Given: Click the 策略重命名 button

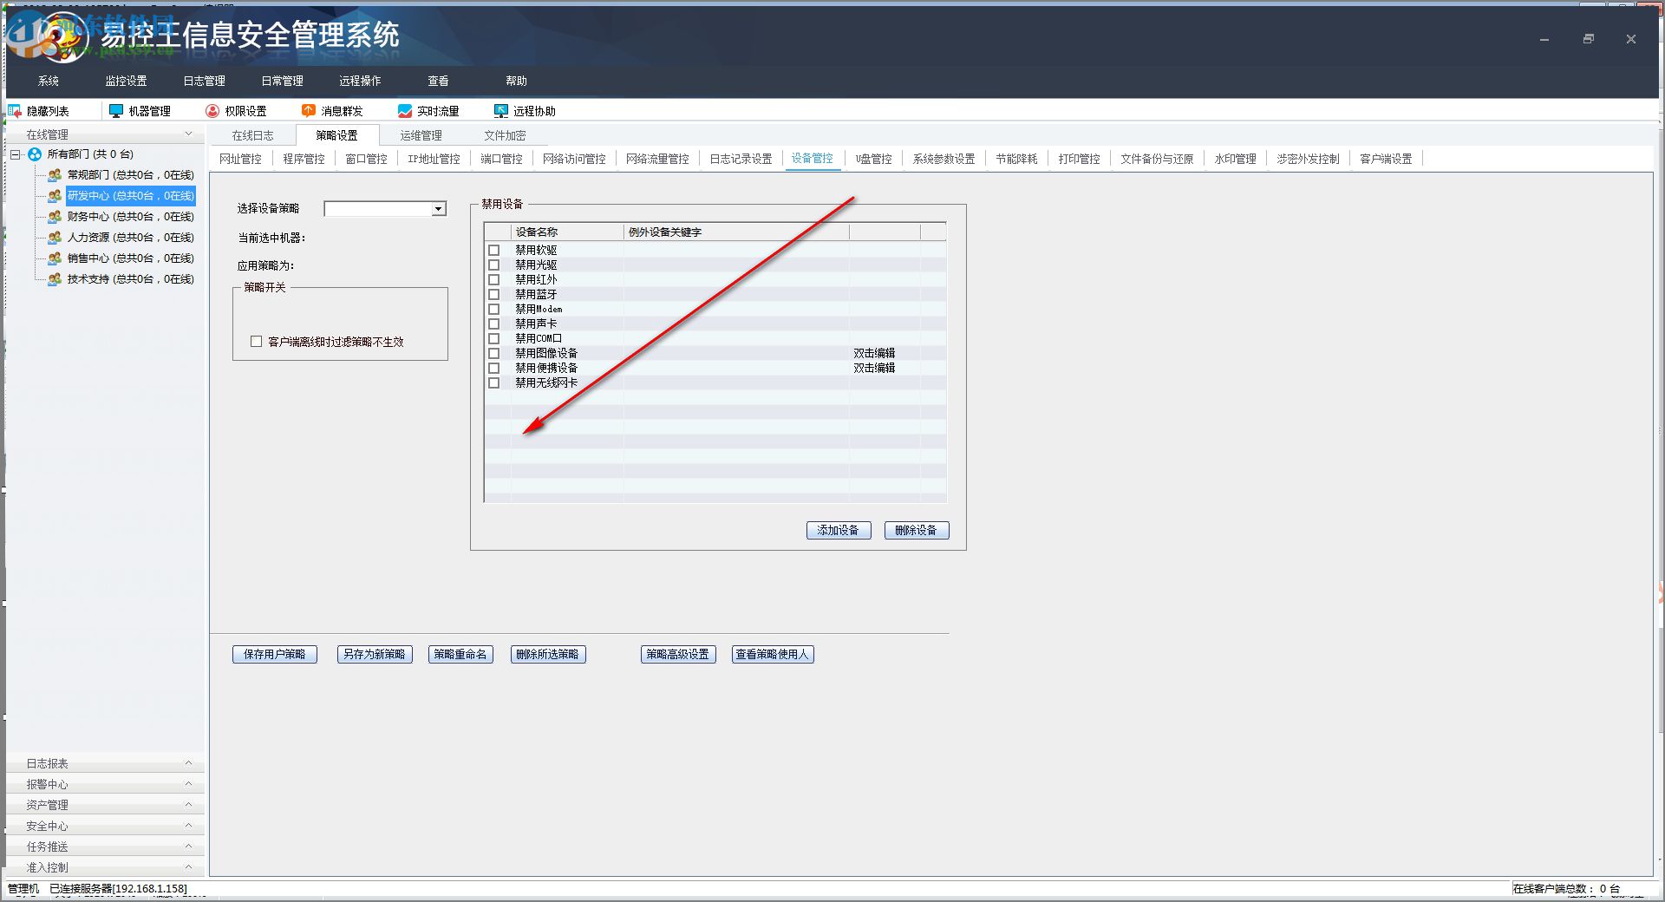Looking at the screenshot, I should coord(460,654).
